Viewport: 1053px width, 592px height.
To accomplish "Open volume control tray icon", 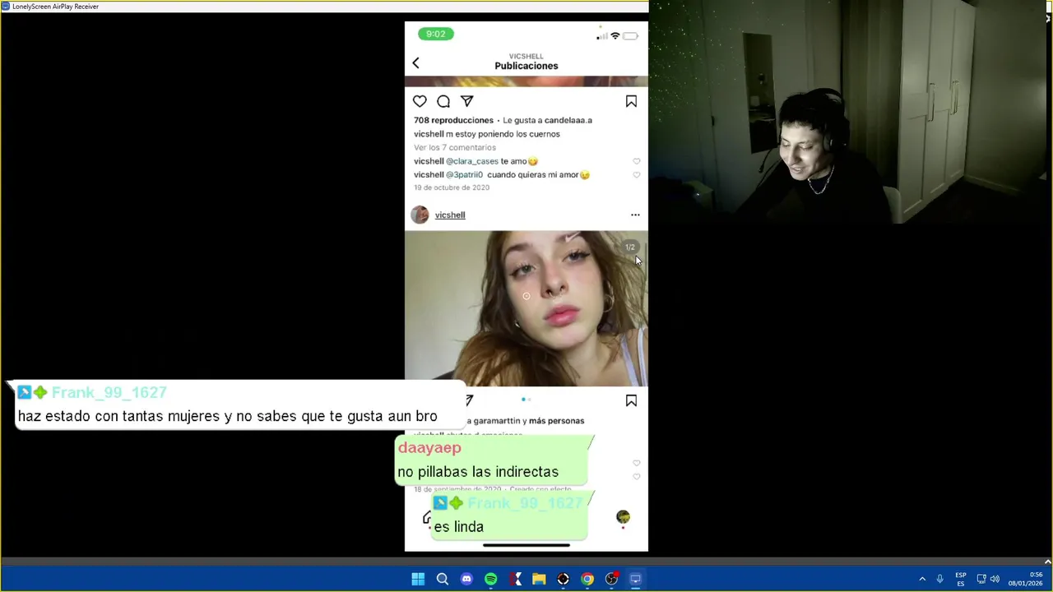I will pos(995,579).
